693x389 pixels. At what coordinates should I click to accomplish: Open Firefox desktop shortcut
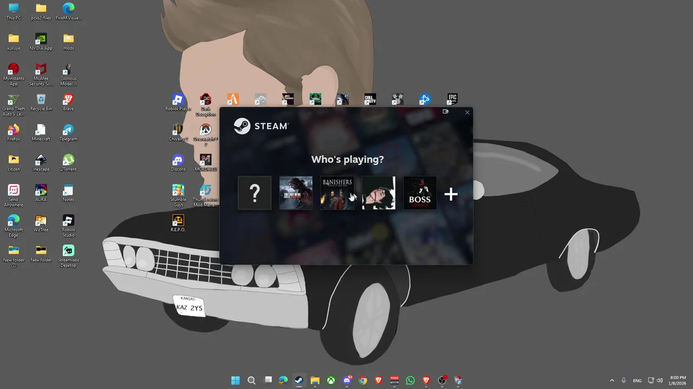pyautogui.click(x=14, y=132)
